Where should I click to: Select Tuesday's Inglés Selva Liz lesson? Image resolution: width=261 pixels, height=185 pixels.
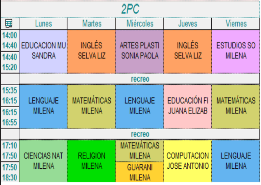[x=91, y=51]
